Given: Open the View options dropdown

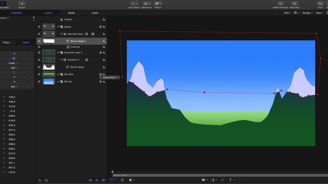Looking at the screenshot, I should 320,13.
